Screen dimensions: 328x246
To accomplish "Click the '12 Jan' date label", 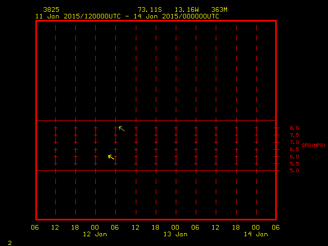I will [x=95, y=234].
